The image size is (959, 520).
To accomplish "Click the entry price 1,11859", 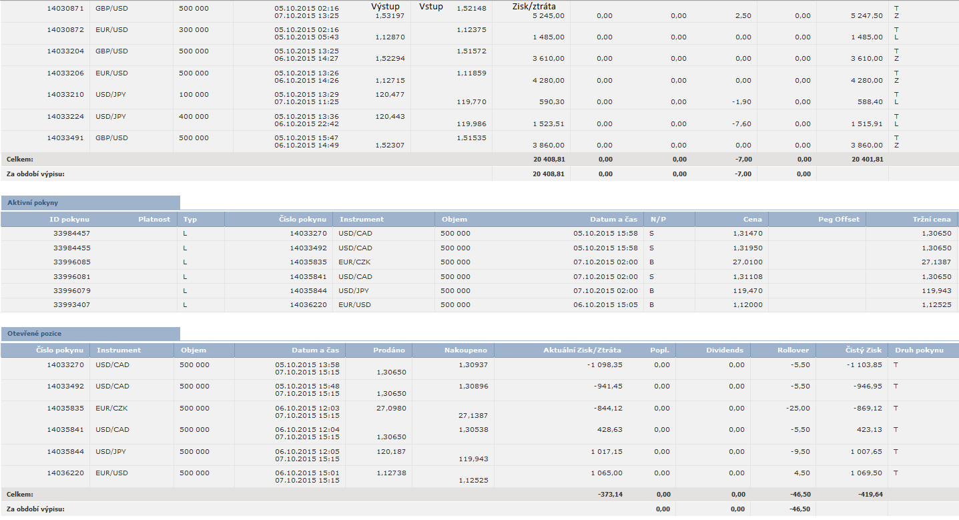I will [x=472, y=73].
